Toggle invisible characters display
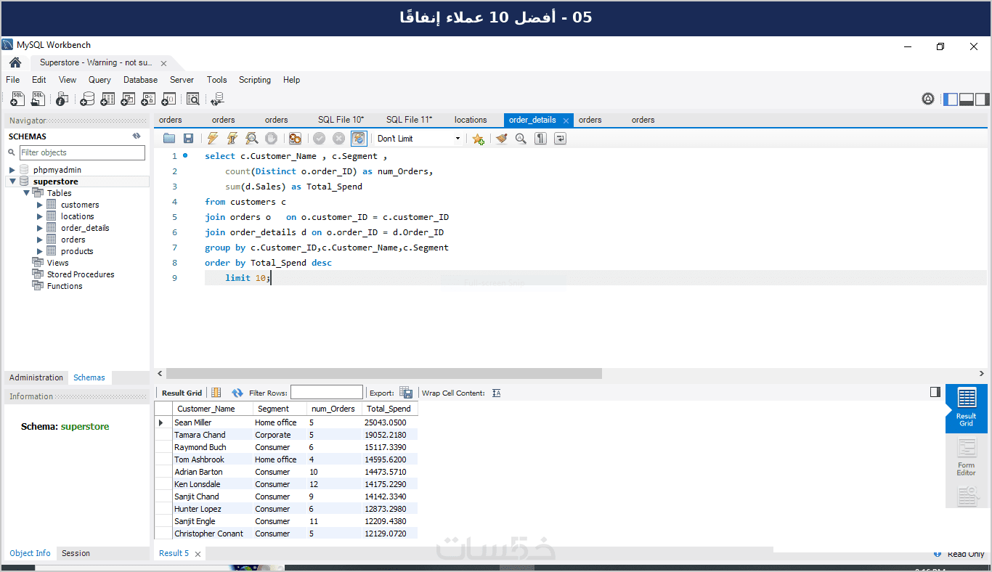 [540, 138]
